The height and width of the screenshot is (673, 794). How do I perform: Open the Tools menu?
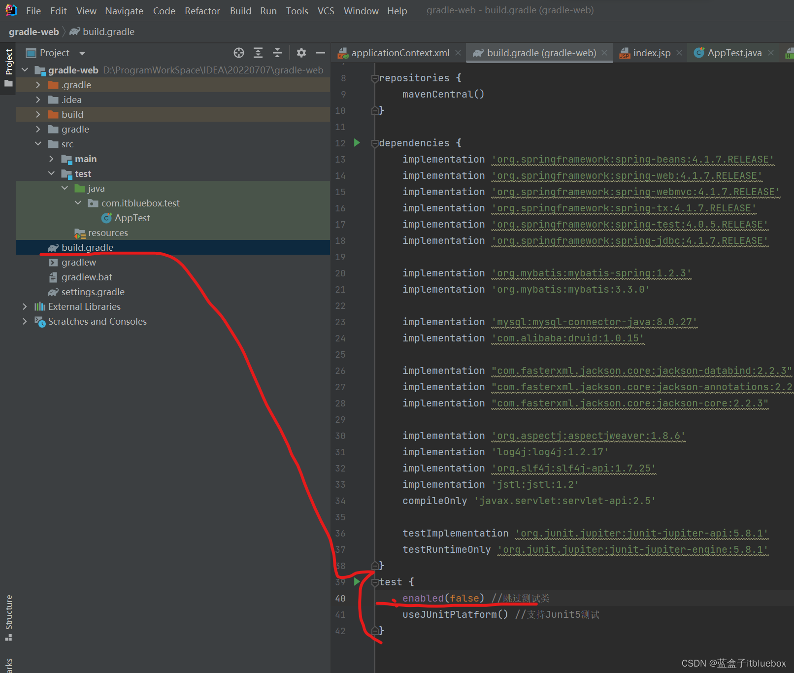point(297,11)
